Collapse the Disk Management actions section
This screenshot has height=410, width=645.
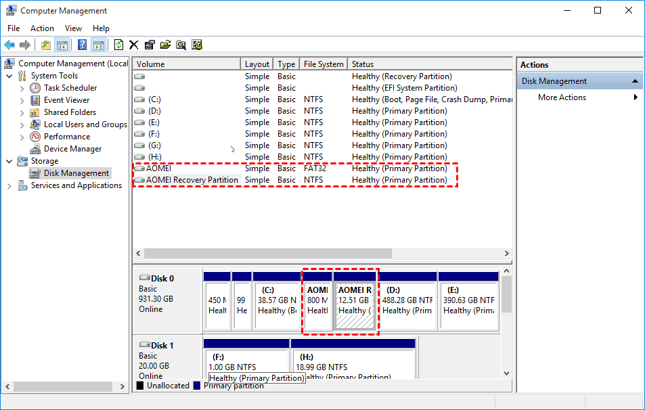[636, 81]
